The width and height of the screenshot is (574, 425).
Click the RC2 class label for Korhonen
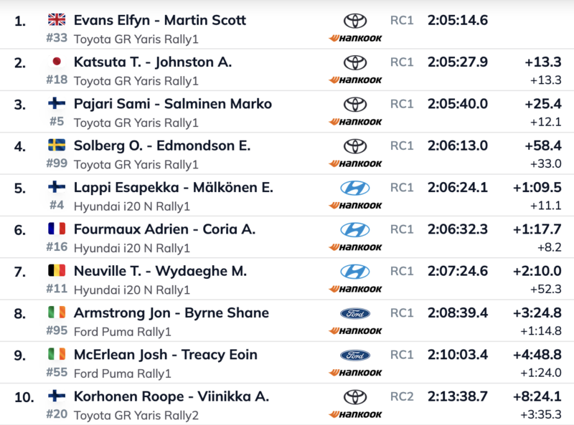click(x=402, y=396)
